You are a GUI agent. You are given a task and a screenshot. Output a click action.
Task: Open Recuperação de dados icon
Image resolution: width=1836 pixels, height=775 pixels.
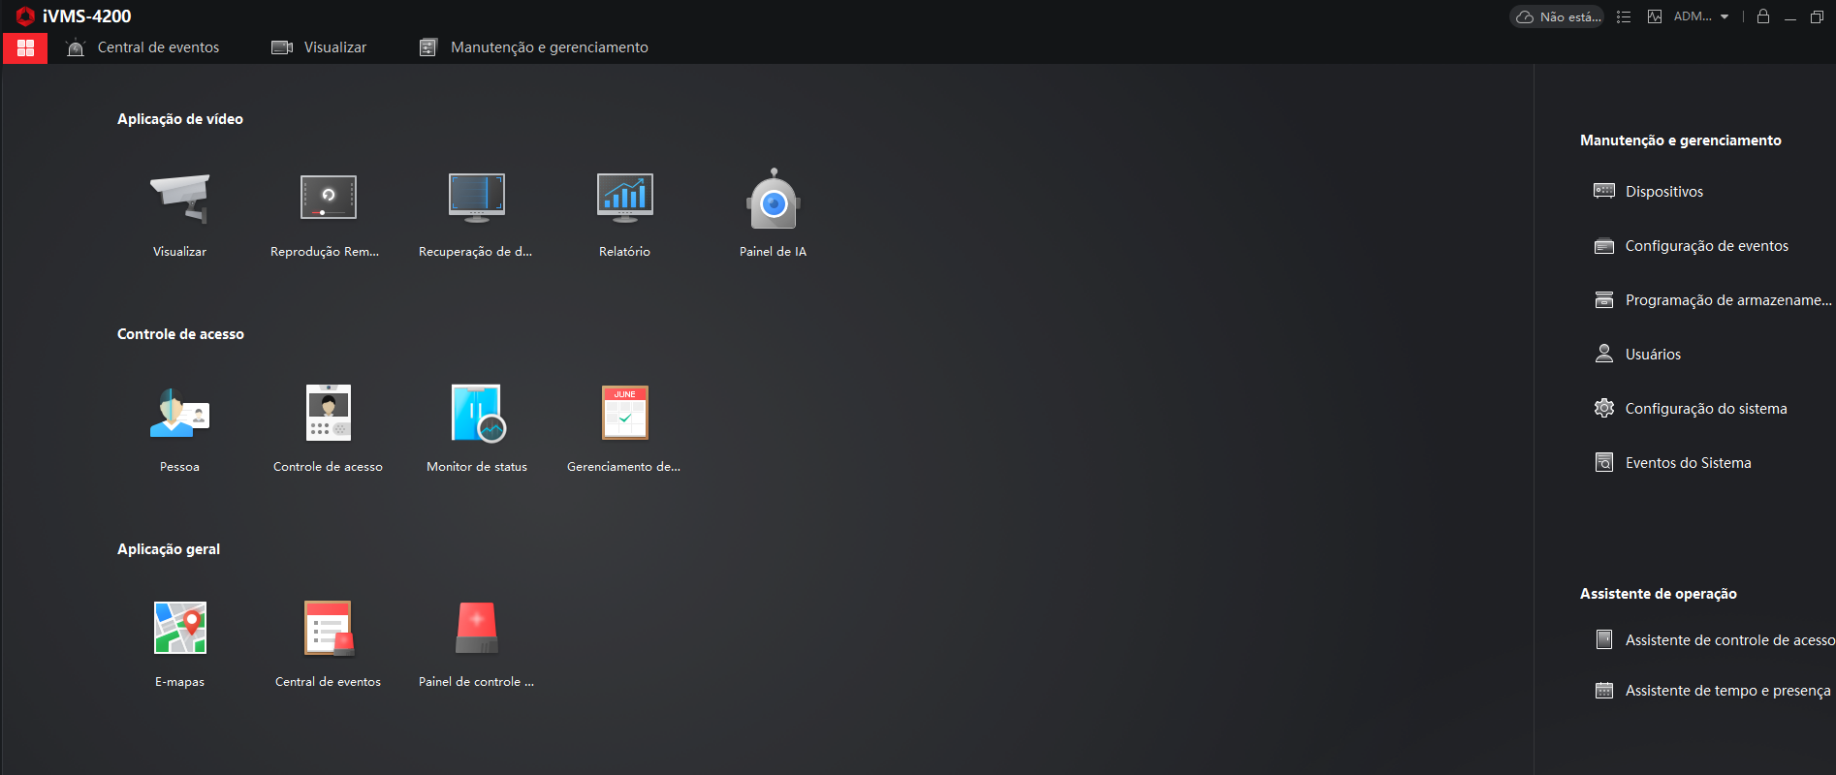(476, 198)
